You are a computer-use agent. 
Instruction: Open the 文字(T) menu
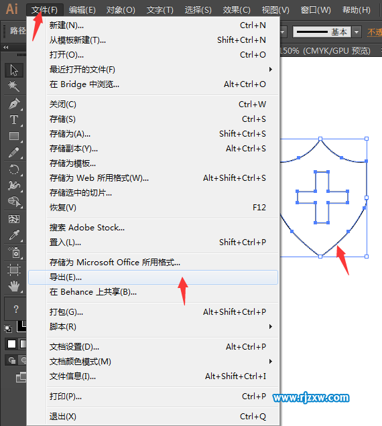pyautogui.click(x=160, y=10)
